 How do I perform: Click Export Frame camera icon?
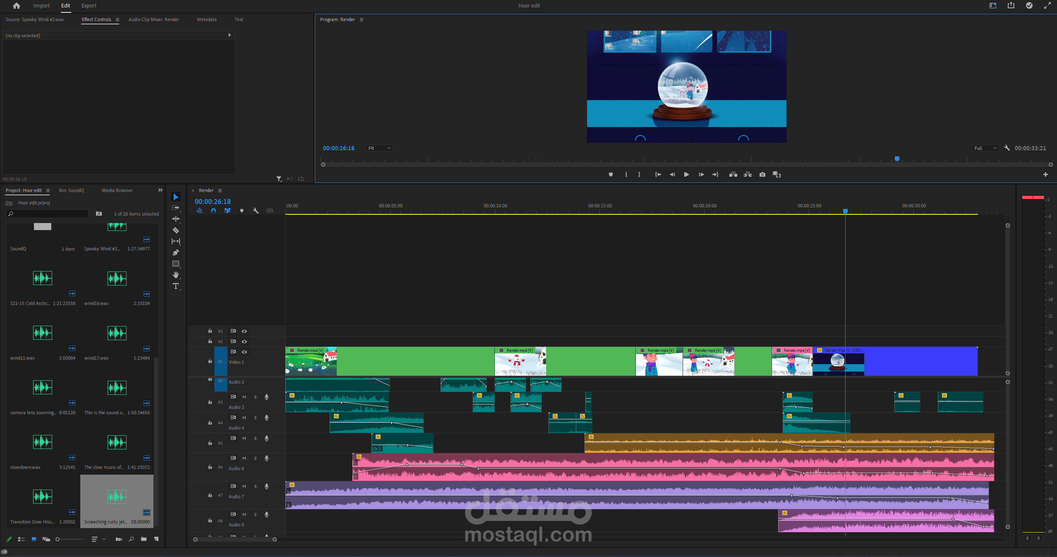(x=762, y=175)
